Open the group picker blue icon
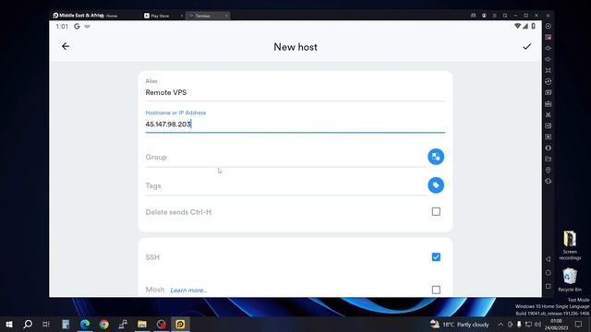Image resolution: width=591 pixels, height=332 pixels. (436, 157)
